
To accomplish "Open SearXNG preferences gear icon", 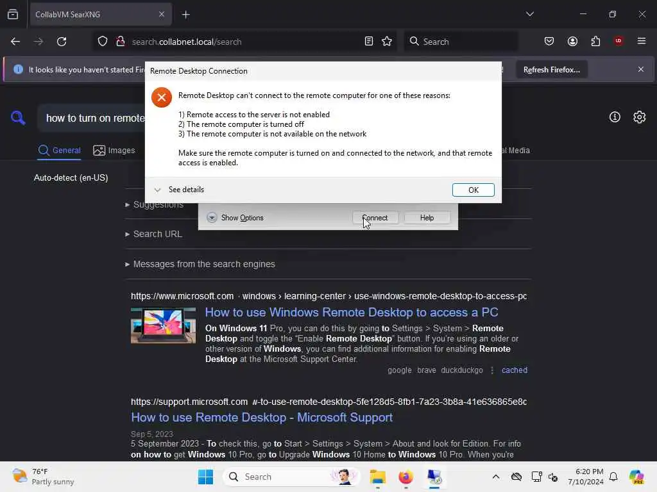I will 640,117.
